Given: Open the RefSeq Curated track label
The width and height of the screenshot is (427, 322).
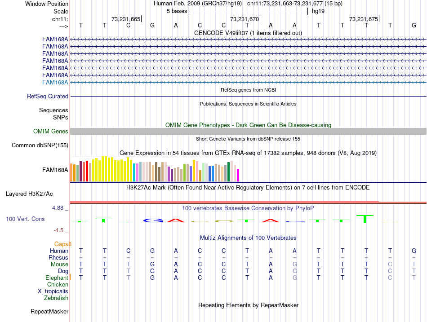Looking at the screenshot, I should coord(48,97).
